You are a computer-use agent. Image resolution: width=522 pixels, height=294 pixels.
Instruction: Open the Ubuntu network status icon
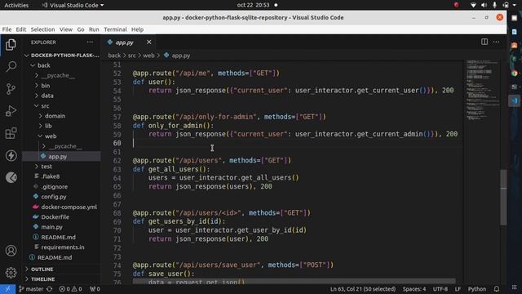tap(473, 5)
